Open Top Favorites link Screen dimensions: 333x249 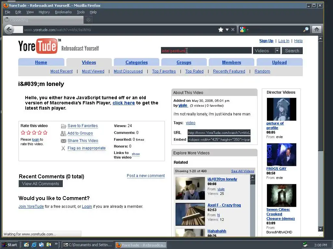point(164,71)
